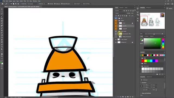
Task: Open the Window menu
Action: point(35,1)
